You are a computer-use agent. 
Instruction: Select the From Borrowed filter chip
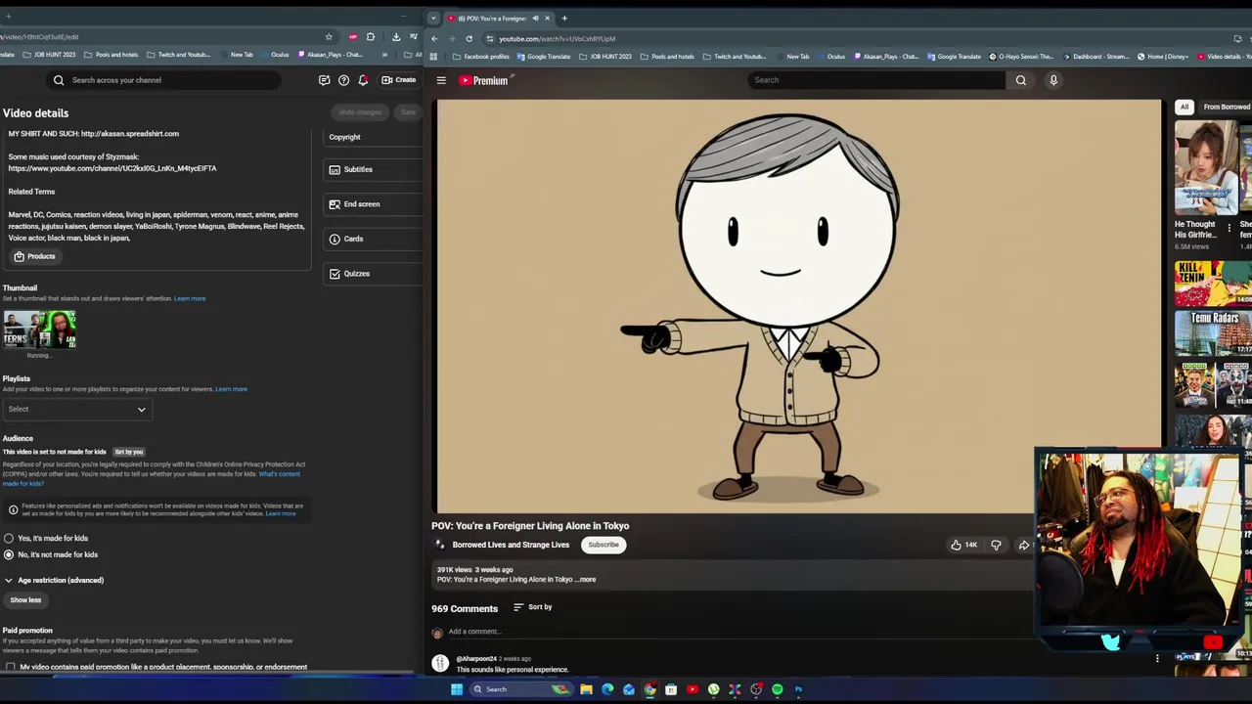pyautogui.click(x=1227, y=108)
